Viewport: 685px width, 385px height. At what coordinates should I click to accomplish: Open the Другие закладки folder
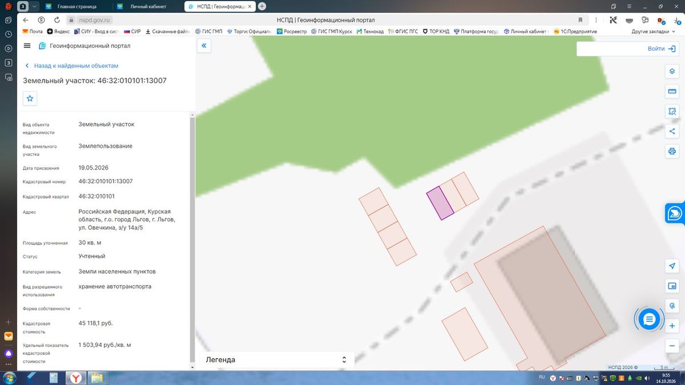[653, 31]
